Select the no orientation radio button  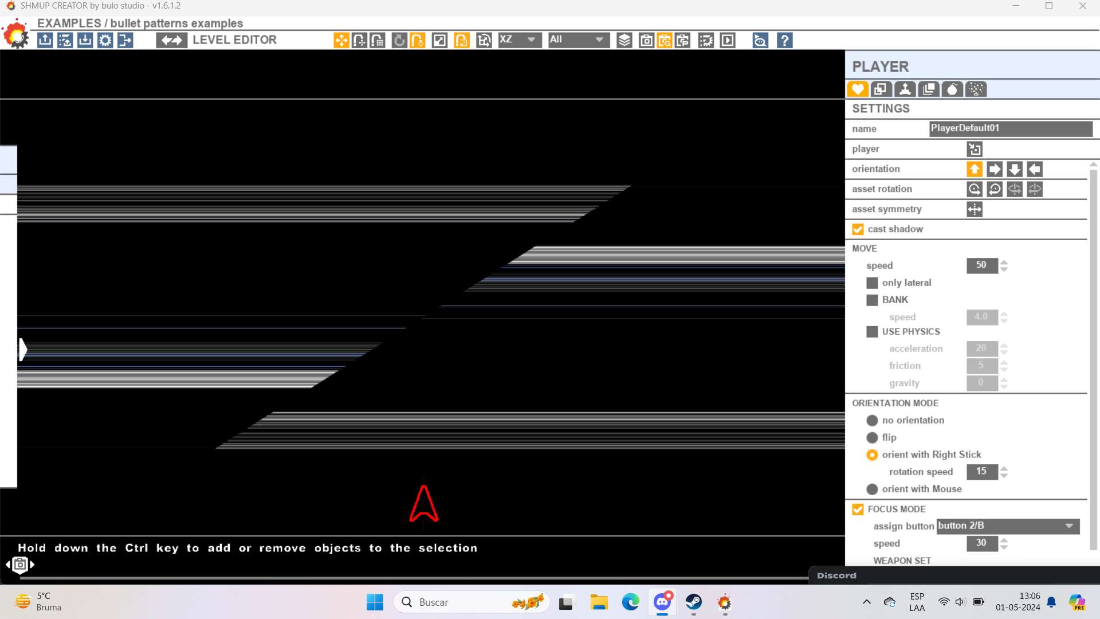[x=872, y=421]
